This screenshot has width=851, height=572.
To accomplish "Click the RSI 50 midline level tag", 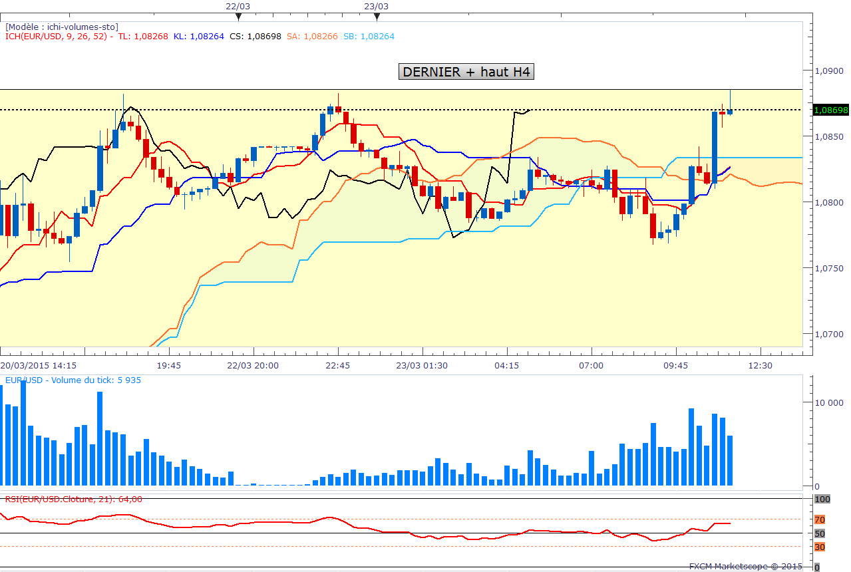I will (x=820, y=533).
